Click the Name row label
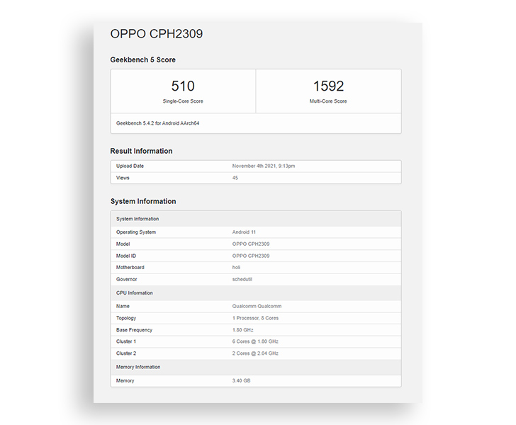516x425 pixels. pos(123,306)
